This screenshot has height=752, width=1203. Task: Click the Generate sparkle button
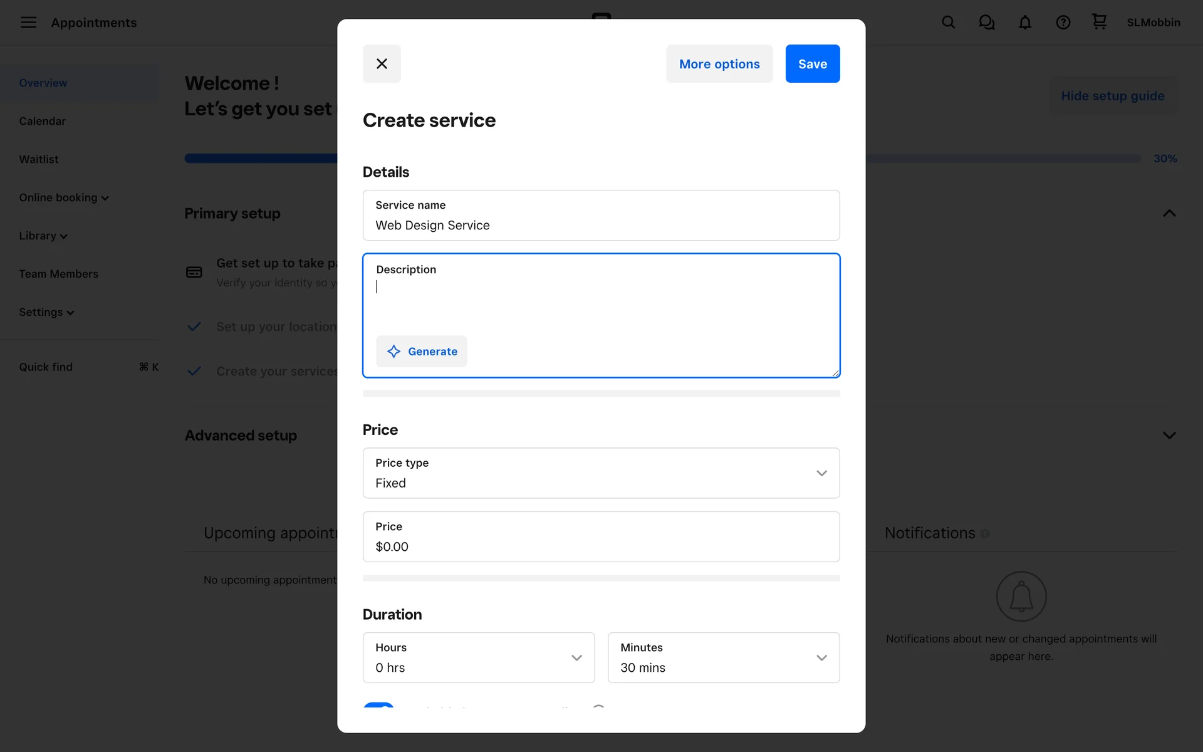(x=421, y=352)
